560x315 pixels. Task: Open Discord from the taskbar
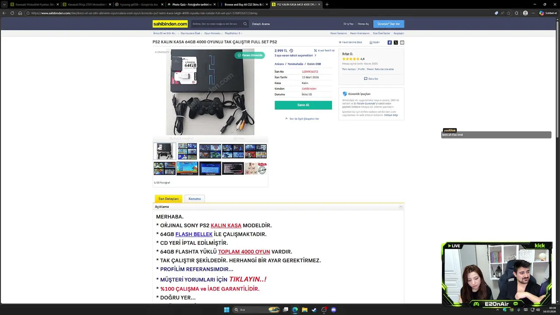click(333, 310)
